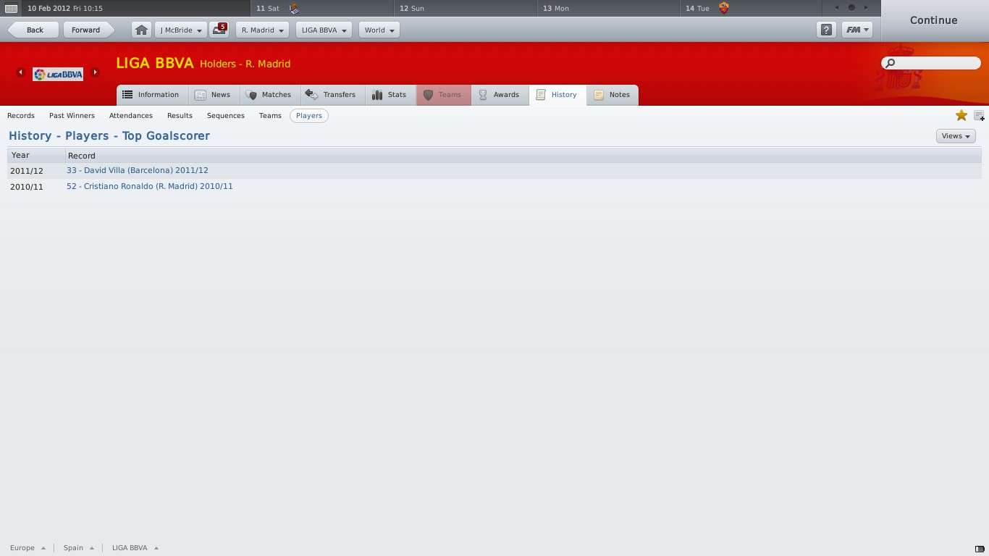
Task: Expand the Spain breadcrumb menu
Action: pyautogui.click(x=79, y=548)
